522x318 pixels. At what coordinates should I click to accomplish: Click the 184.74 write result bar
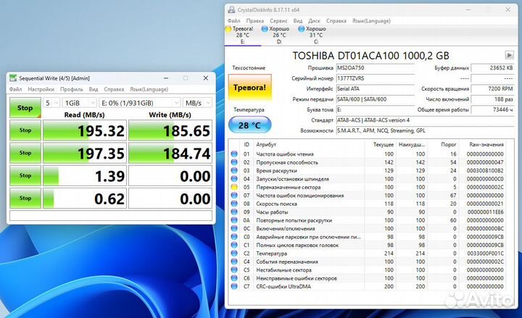(170, 153)
